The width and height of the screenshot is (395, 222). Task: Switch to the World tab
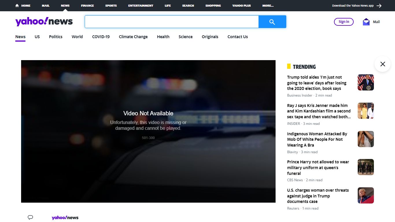77,37
